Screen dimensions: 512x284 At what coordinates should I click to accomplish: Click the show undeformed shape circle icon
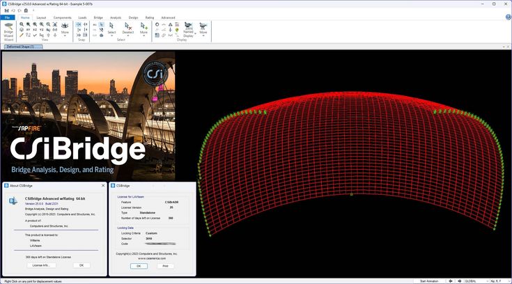pyautogui.click(x=157, y=24)
